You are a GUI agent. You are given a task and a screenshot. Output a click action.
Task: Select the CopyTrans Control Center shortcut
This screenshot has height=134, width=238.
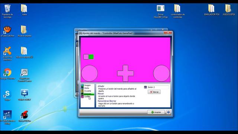[25, 75]
